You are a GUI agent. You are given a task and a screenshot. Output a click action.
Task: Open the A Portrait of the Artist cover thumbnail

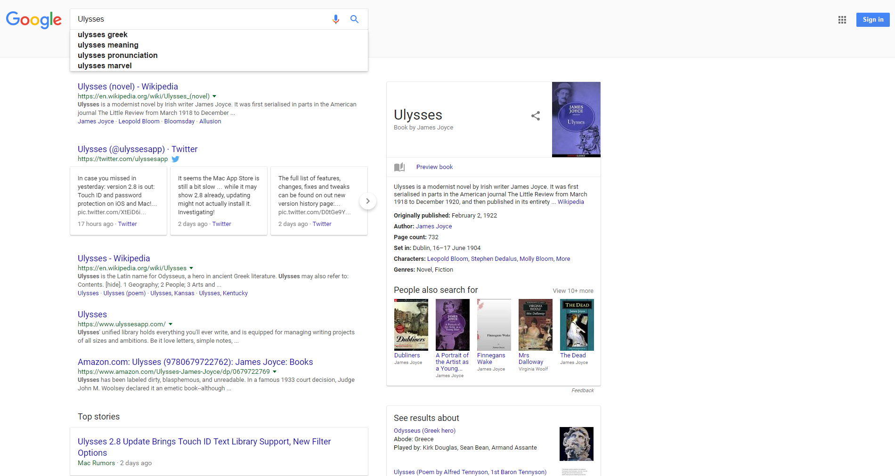(453, 325)
